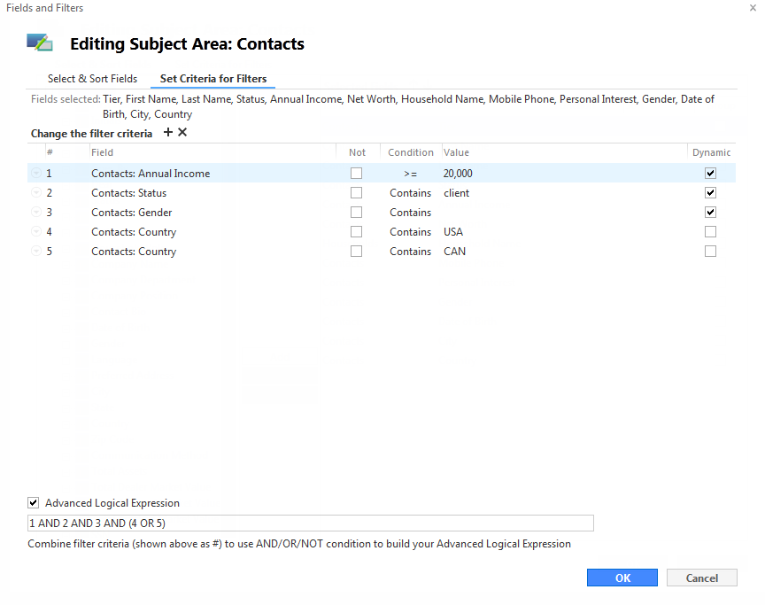This screenshot has width=765, height=605.
Task: Disable Dynamic checkbox for Contacts: Status
Action: click(710, 193)
